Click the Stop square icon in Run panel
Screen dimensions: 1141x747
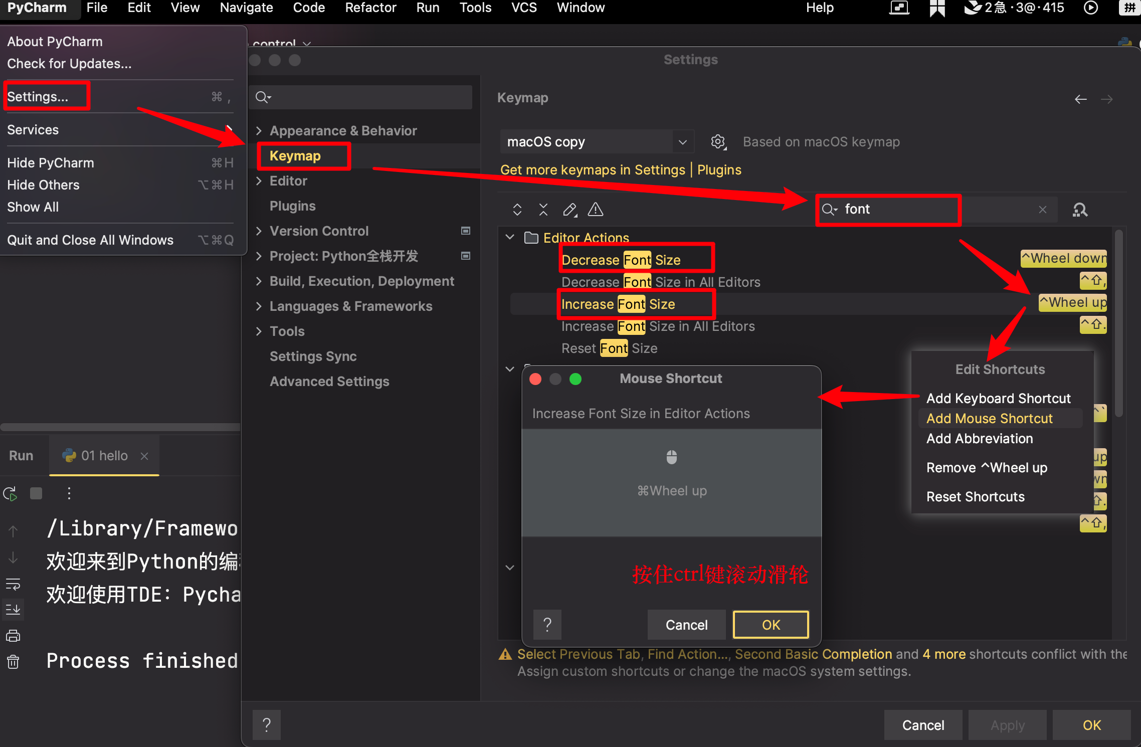36,494
